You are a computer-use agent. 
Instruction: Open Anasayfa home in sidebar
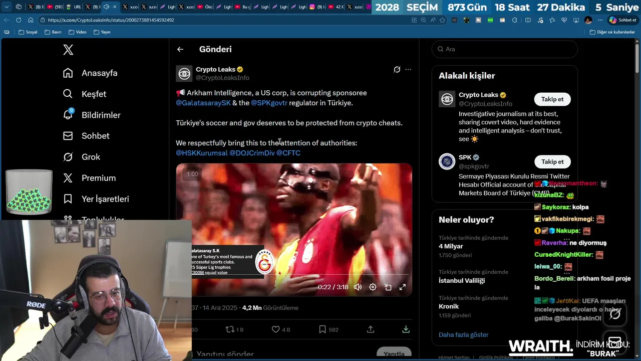tap(90, 73)
